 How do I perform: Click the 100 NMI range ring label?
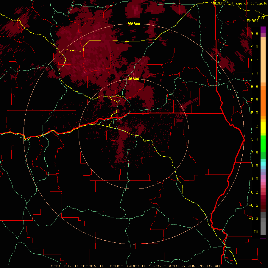tap(134, 24)
